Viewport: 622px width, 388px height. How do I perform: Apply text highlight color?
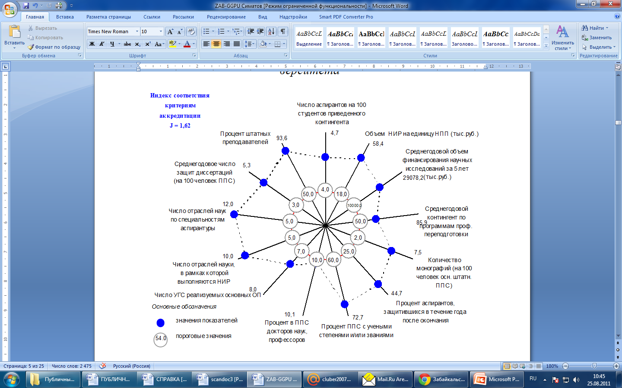coord(172,44)
